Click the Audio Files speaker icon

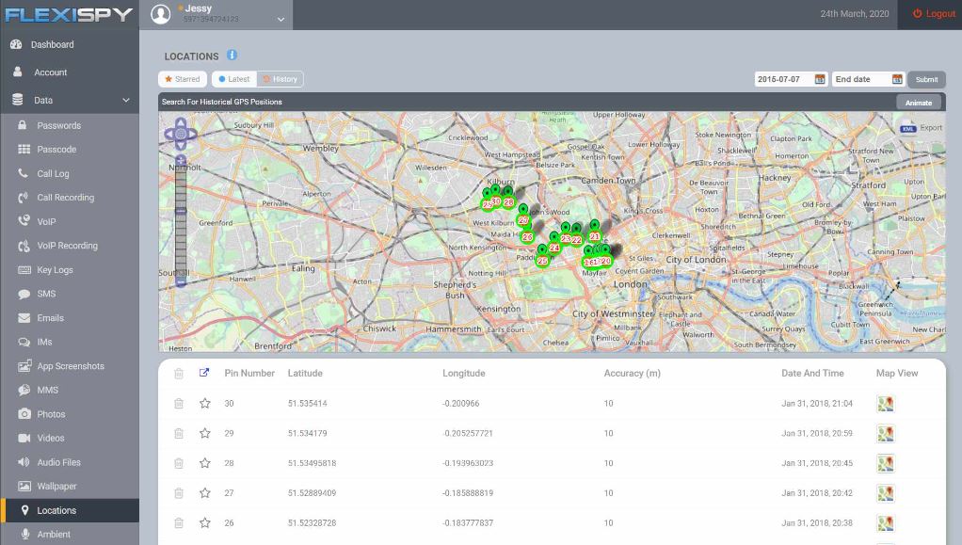coord(24,462)
